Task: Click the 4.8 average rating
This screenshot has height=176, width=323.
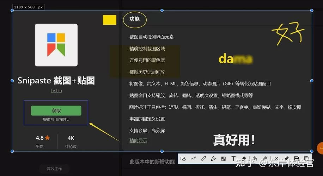Action: [x=43, y=138]
